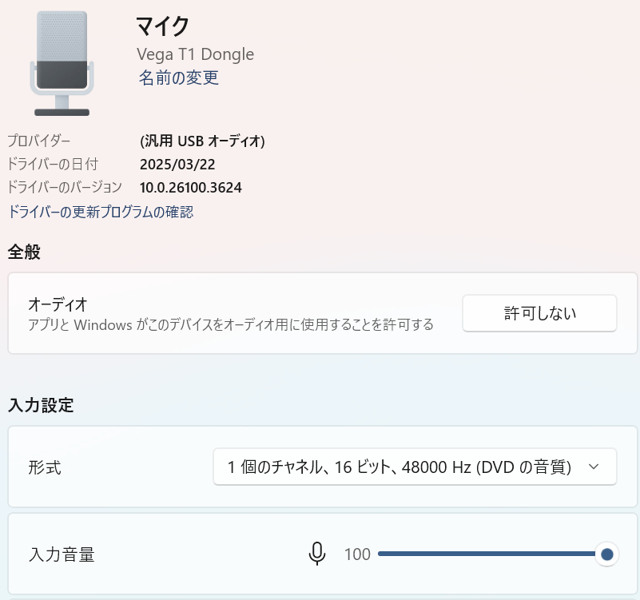Click the microphone device illustration icon
640x600 pixels.
point(62,60)
